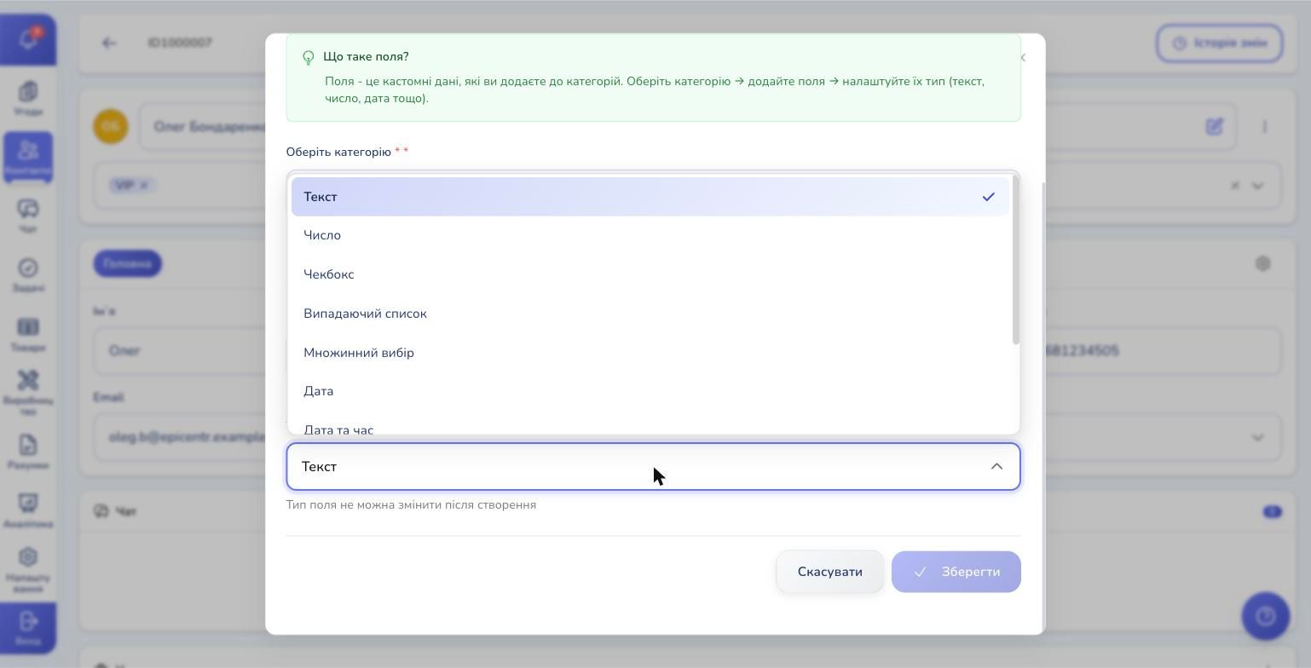Collapse field type list via chevron up
Image resolution: width=1311 pixels, height=668 pixels.
click(996, 466)
